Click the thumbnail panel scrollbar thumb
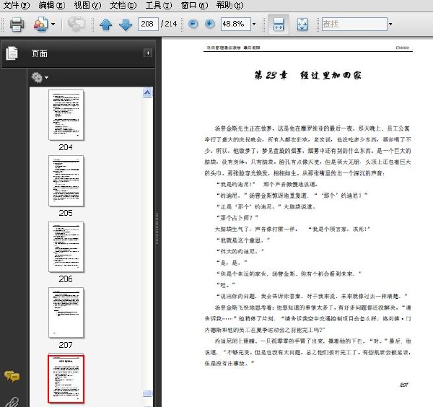 pos(147,393)
